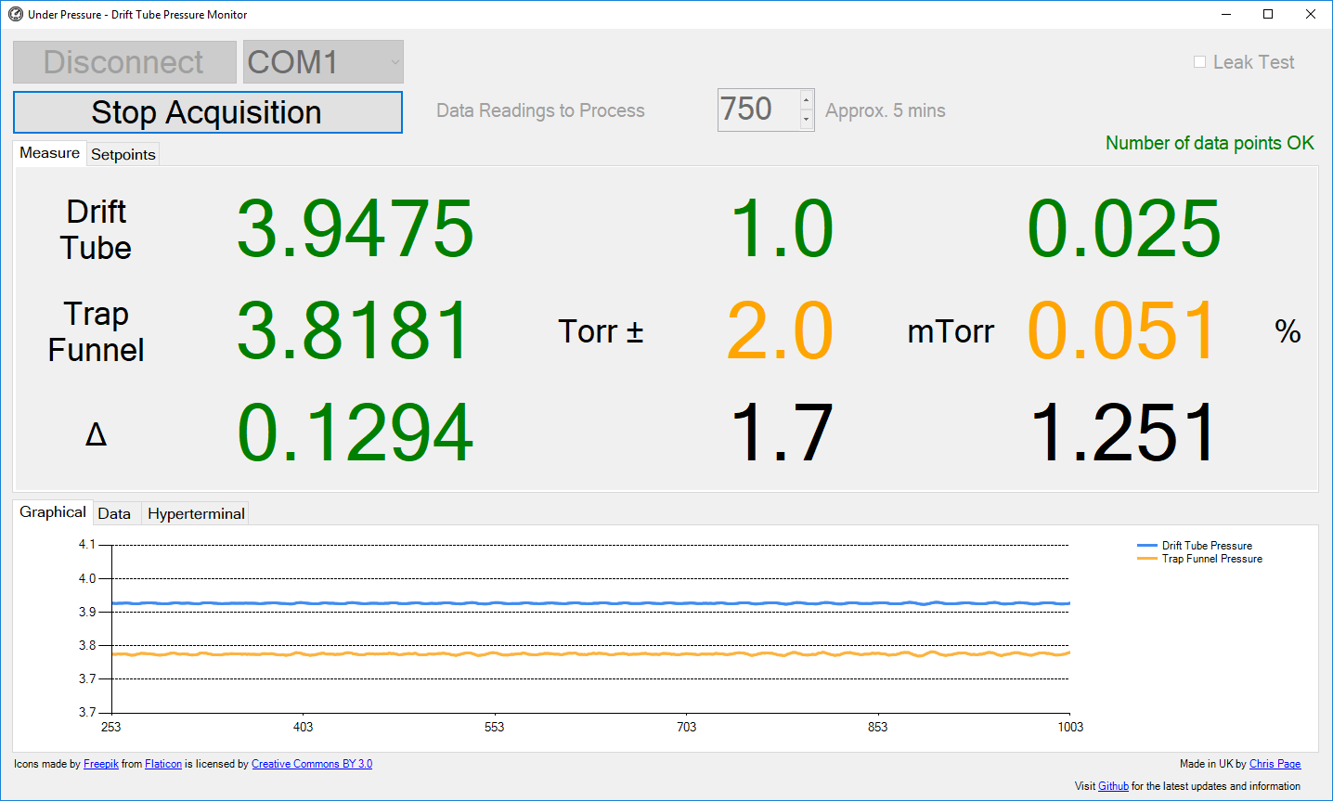Click Drift Tube Pressure legend entry
The image size is (1333, 801).
pyautogui.click(x=1196, y=546)
